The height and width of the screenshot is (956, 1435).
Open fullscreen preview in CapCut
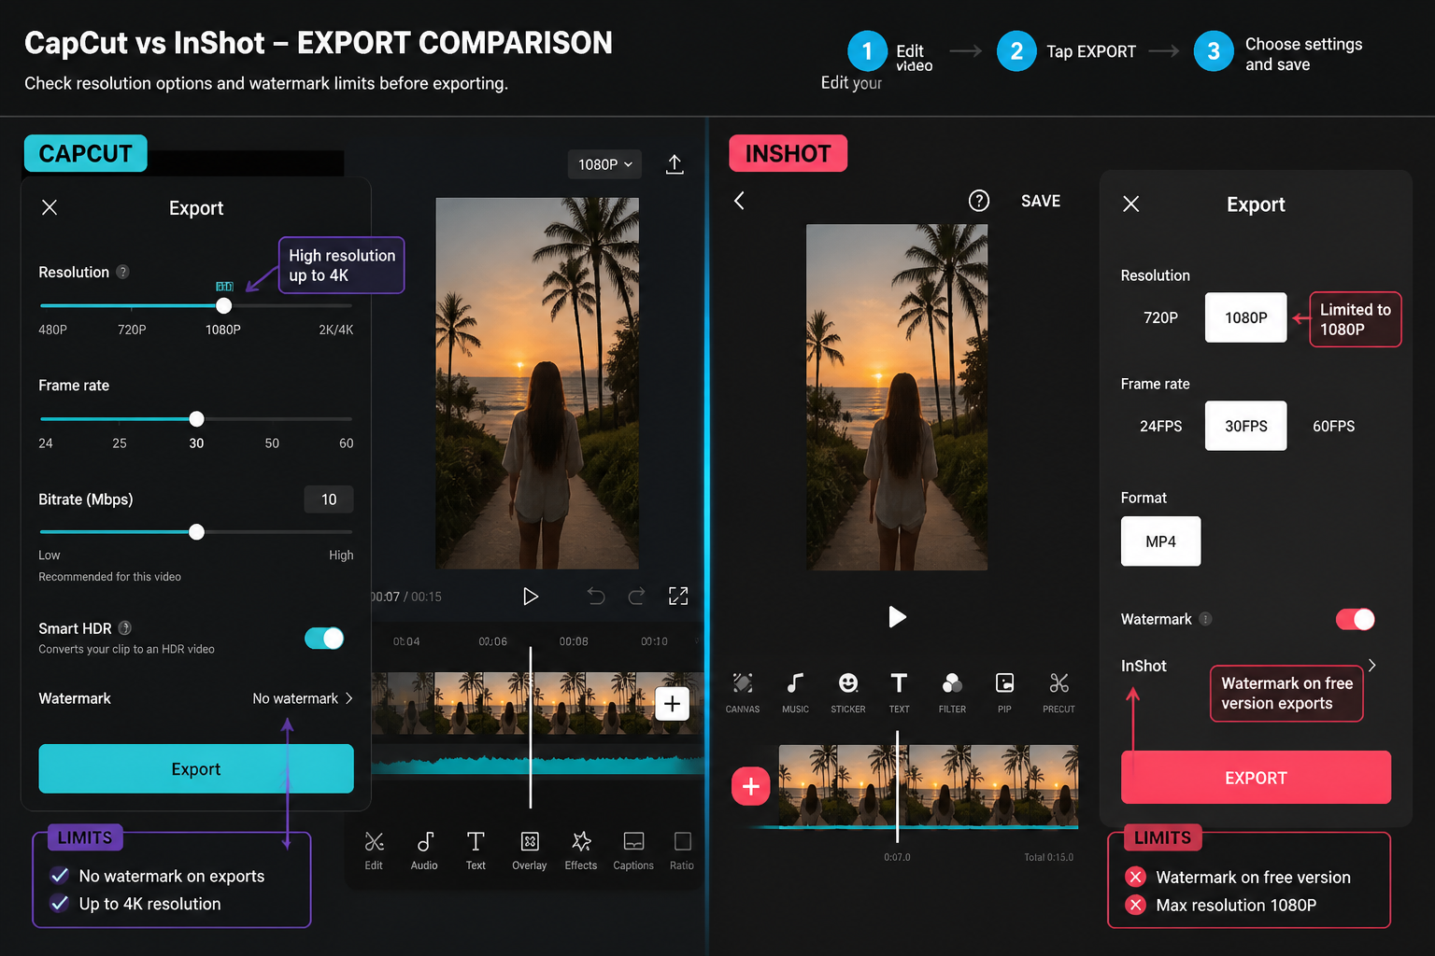tap(678, 596)
